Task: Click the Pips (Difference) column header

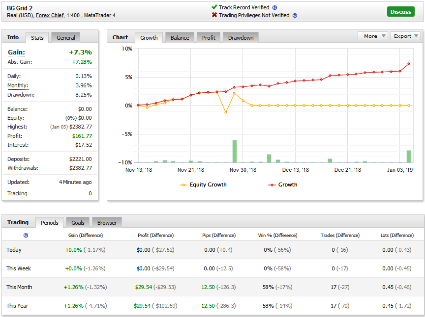Action: coord(219,236)
